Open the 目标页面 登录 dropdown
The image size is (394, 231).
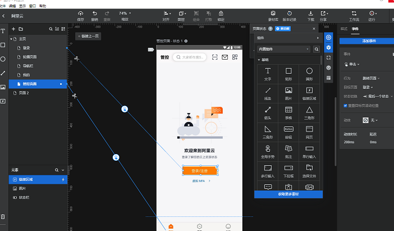coord(368,87)
